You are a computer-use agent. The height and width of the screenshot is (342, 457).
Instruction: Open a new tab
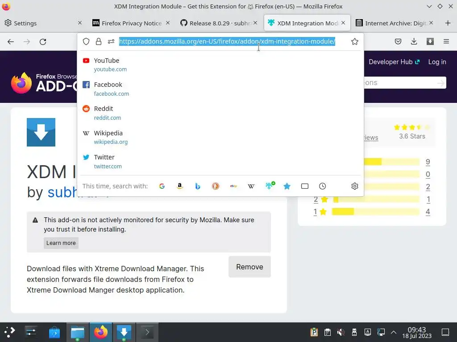click(448, 23)
